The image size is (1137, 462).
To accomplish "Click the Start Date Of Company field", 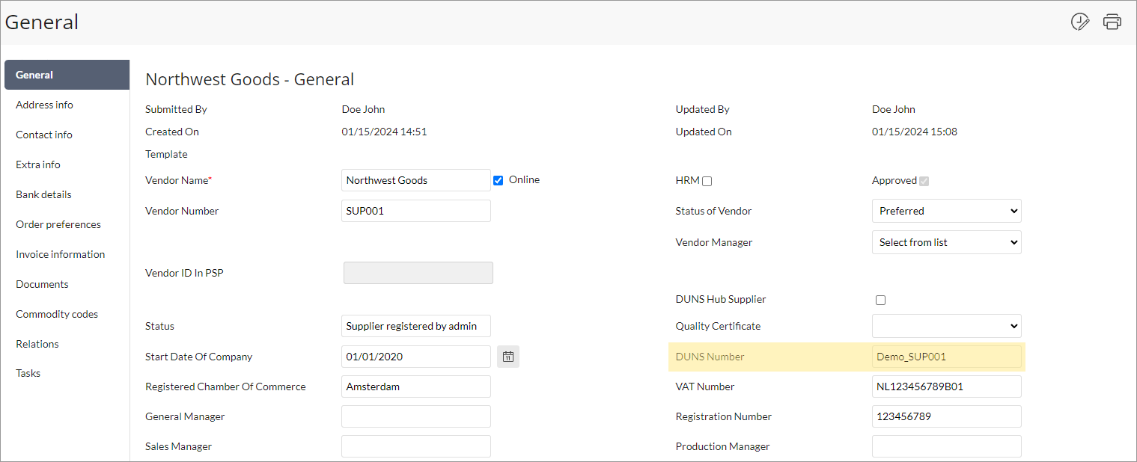I will click(416, 357).
